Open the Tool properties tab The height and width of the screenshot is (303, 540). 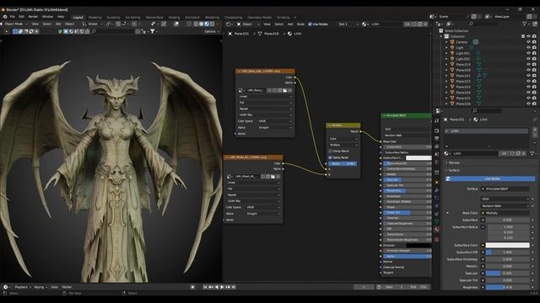coord(437,121)
